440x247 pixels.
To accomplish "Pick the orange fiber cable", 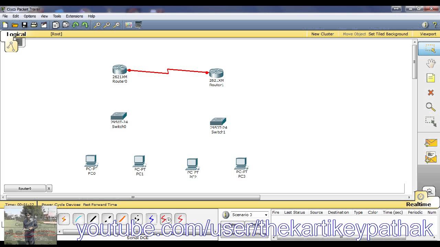I will coord(122,219).
